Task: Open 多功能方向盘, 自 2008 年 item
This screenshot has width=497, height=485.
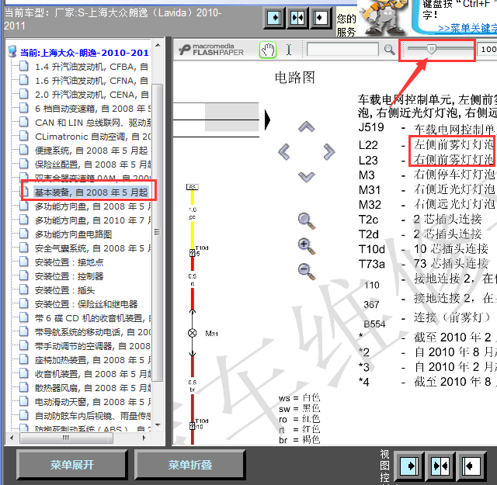Action: [92, 206]
